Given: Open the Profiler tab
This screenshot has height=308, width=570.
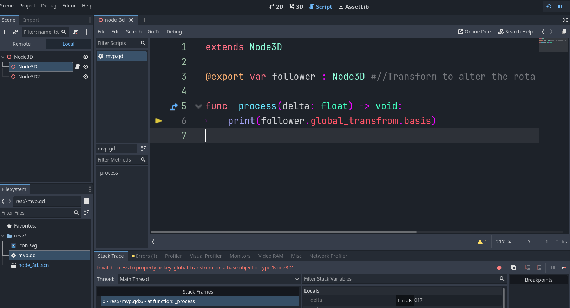Looking at the screenshot, I should (x=173, y=256).
